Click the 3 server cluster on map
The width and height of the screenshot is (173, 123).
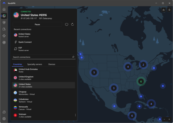pyautogui.click(x=114, y=88)
